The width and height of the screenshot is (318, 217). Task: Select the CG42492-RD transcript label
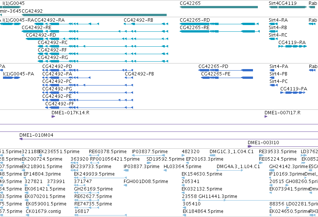[41, 35]
